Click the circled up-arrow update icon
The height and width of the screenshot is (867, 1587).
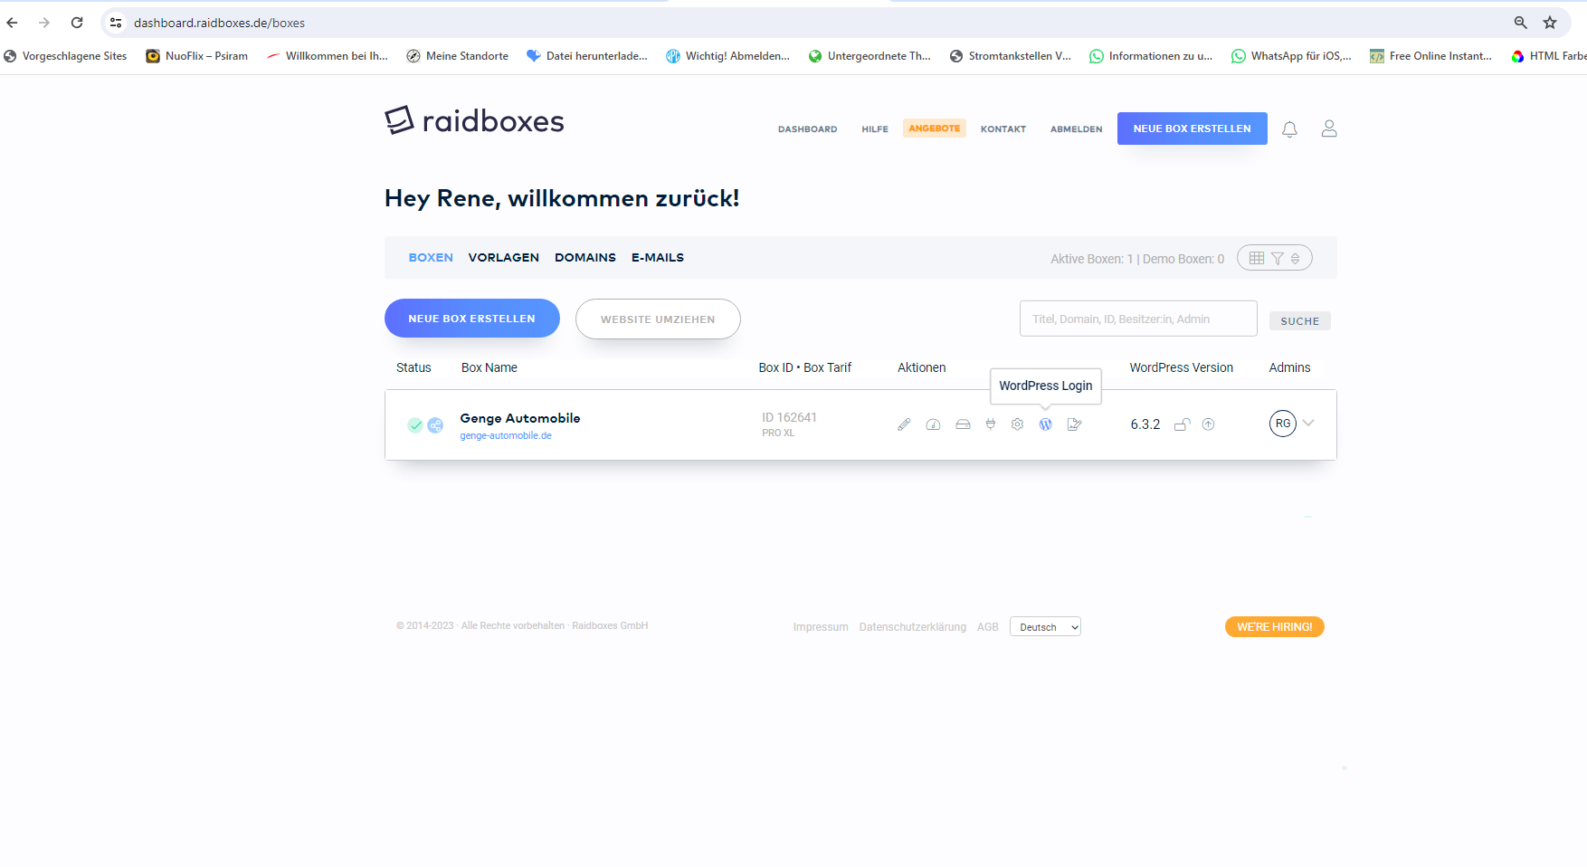pos(1208,424)
